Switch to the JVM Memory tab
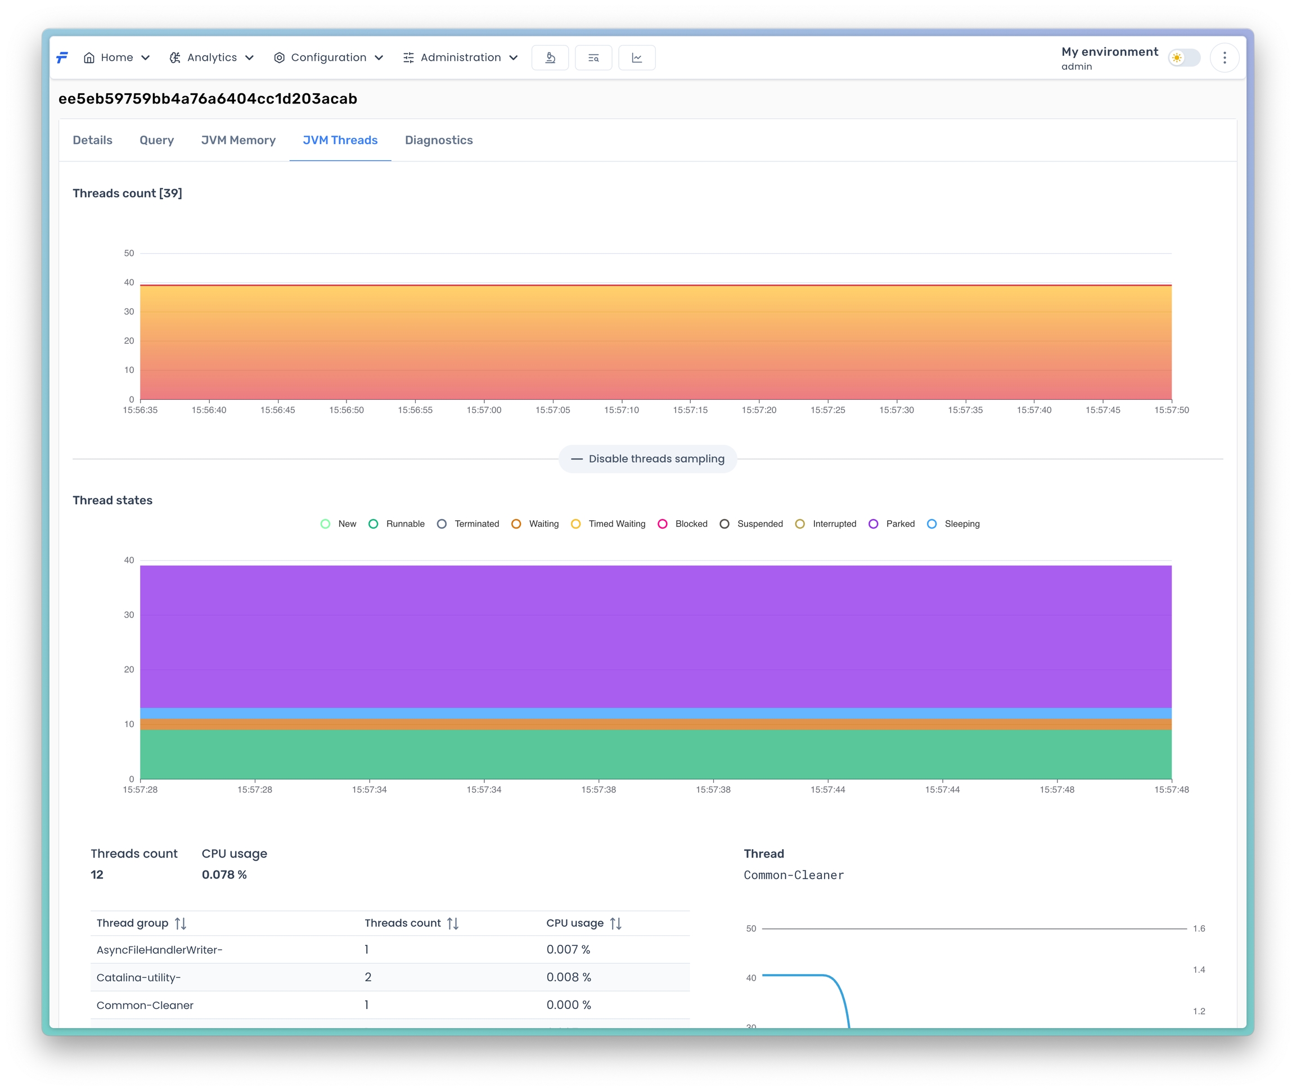Viewport: 1296px width, 1091px height. coord(238,141)
